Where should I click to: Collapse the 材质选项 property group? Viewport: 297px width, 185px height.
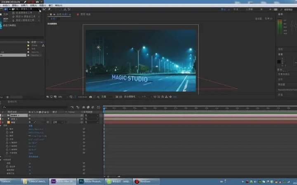[0, 160]
